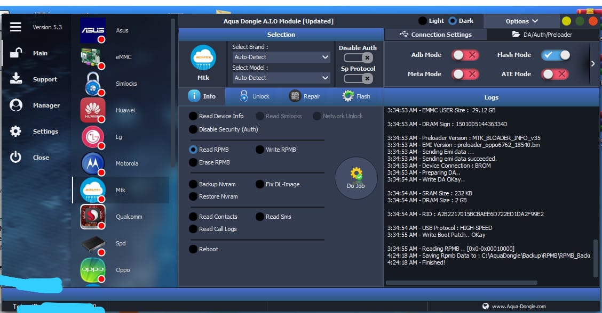The height and width of the screenshot is (313, 602).
Task: Open the Flash tab
Action: coord(356,96)
